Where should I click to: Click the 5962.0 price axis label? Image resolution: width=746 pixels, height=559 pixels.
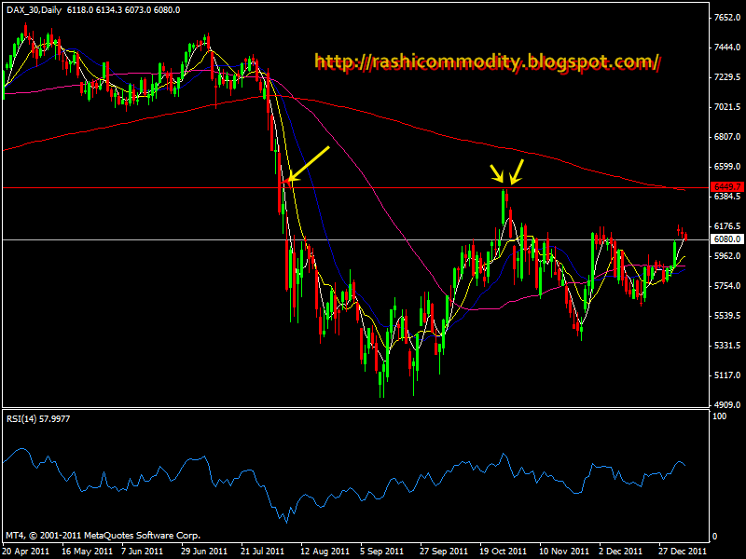(727, 256)
